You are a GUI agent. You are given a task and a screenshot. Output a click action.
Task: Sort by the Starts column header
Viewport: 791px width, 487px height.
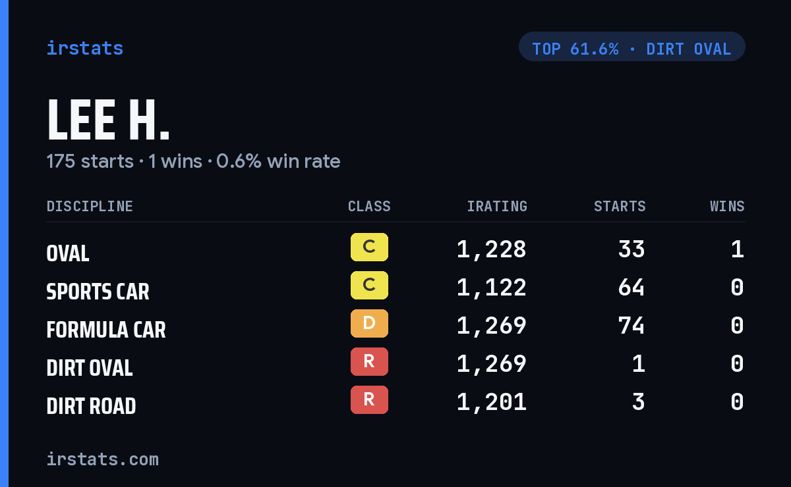click(620, 207)
